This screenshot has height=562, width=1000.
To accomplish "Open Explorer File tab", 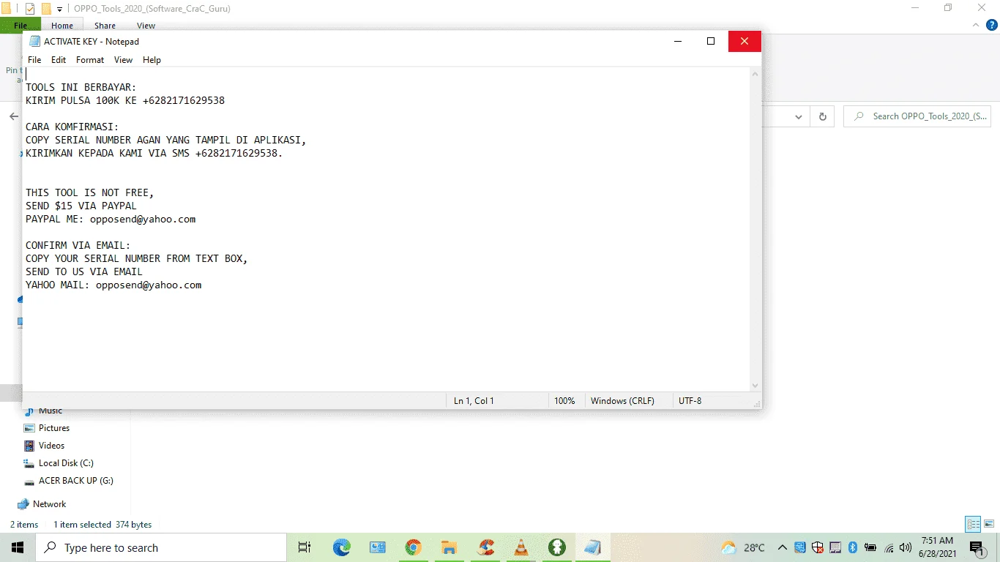I will click(20, 26).
